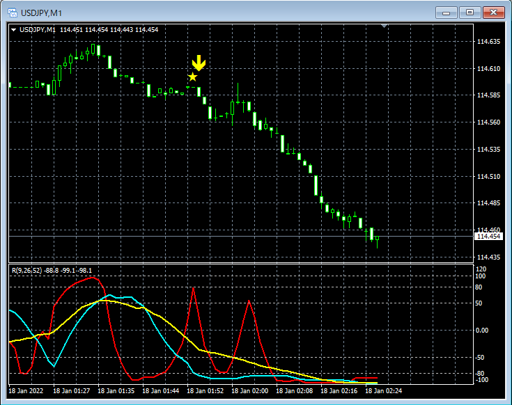Click time label 18 Jan 01:52
512x405 pixels.
point(205,390)
